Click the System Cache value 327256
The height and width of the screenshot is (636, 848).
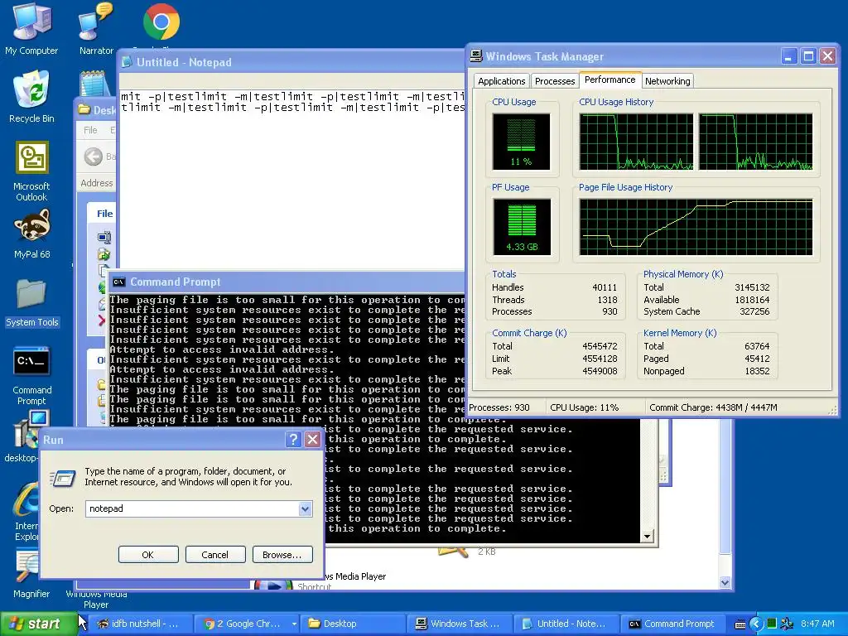coord(754,311)
